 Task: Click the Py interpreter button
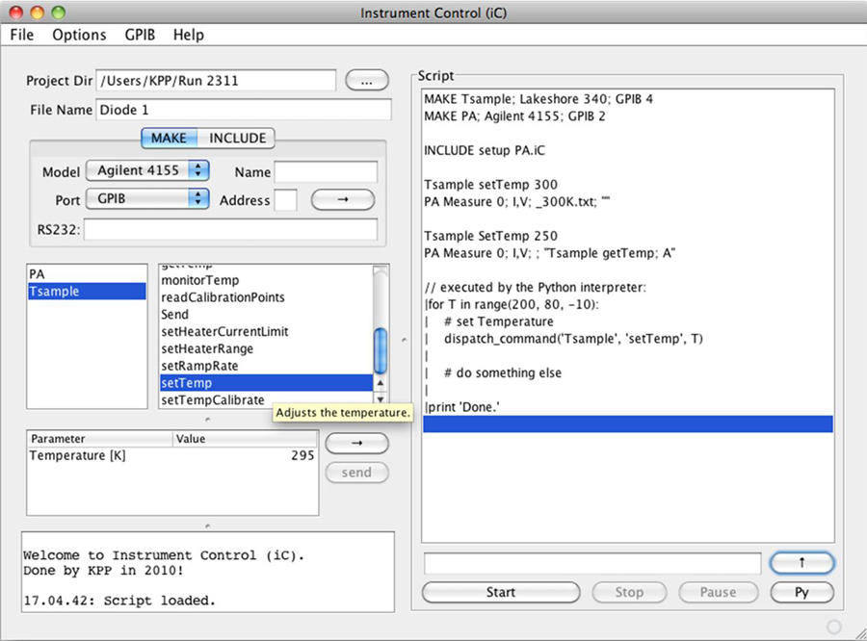pyautogui.click(x=802, y=592)
